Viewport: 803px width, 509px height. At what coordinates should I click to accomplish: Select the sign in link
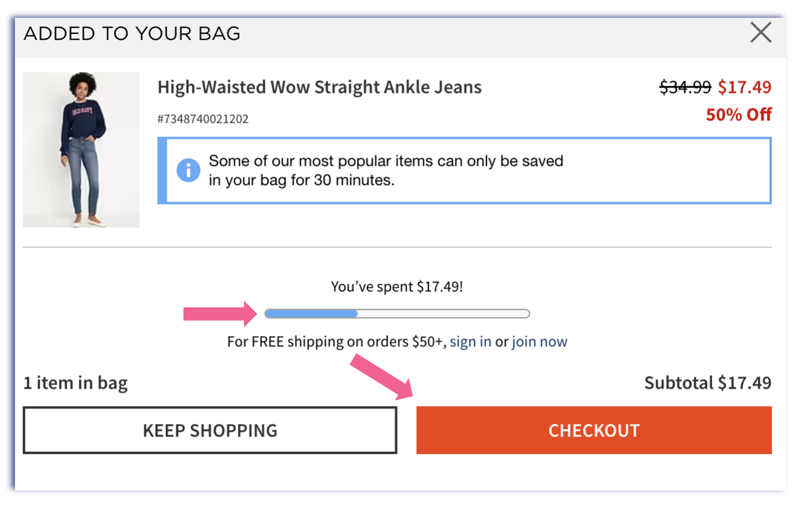pos(471,342)
